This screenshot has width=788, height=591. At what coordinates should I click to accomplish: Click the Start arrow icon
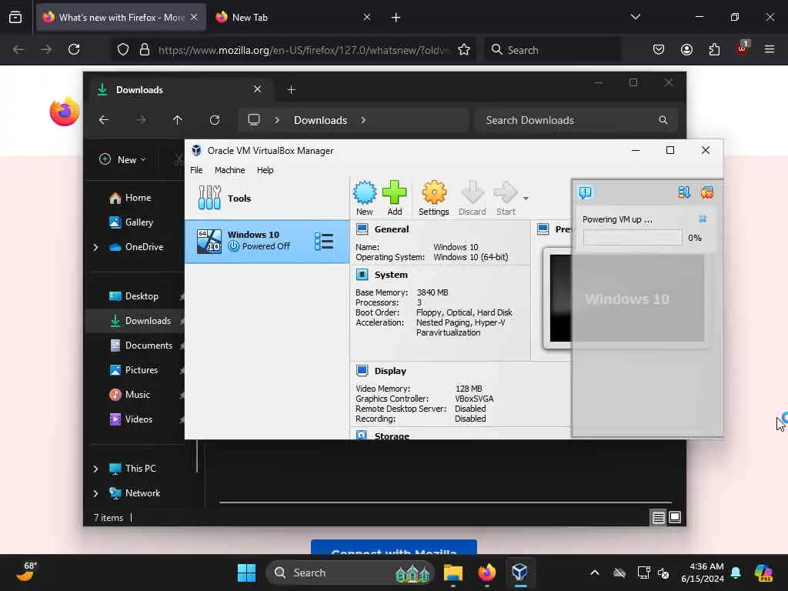506,198
